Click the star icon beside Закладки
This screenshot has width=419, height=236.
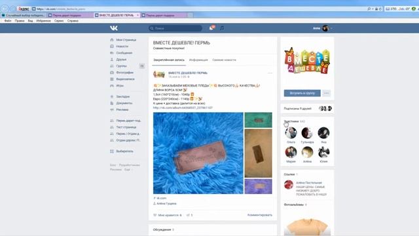[112, 96]
